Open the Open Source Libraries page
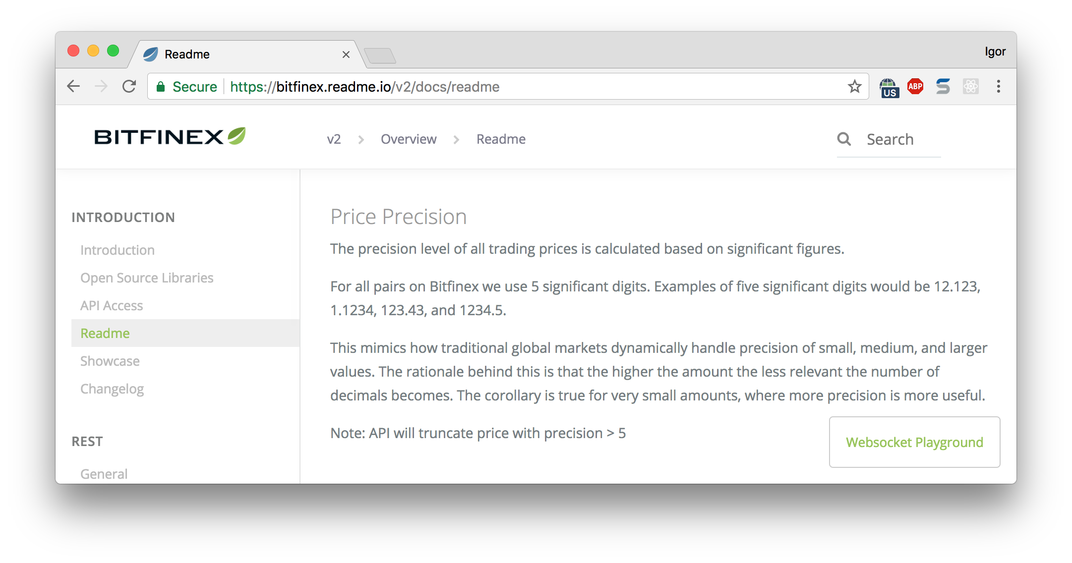 tap(147, 278)
